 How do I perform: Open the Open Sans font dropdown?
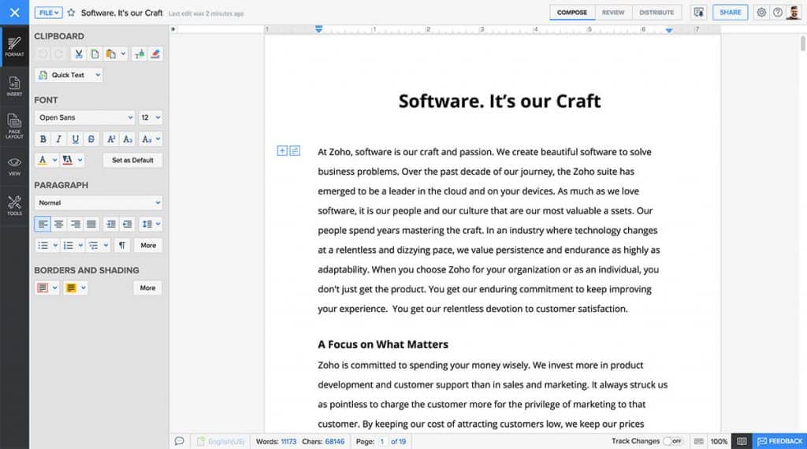(84, 117)
